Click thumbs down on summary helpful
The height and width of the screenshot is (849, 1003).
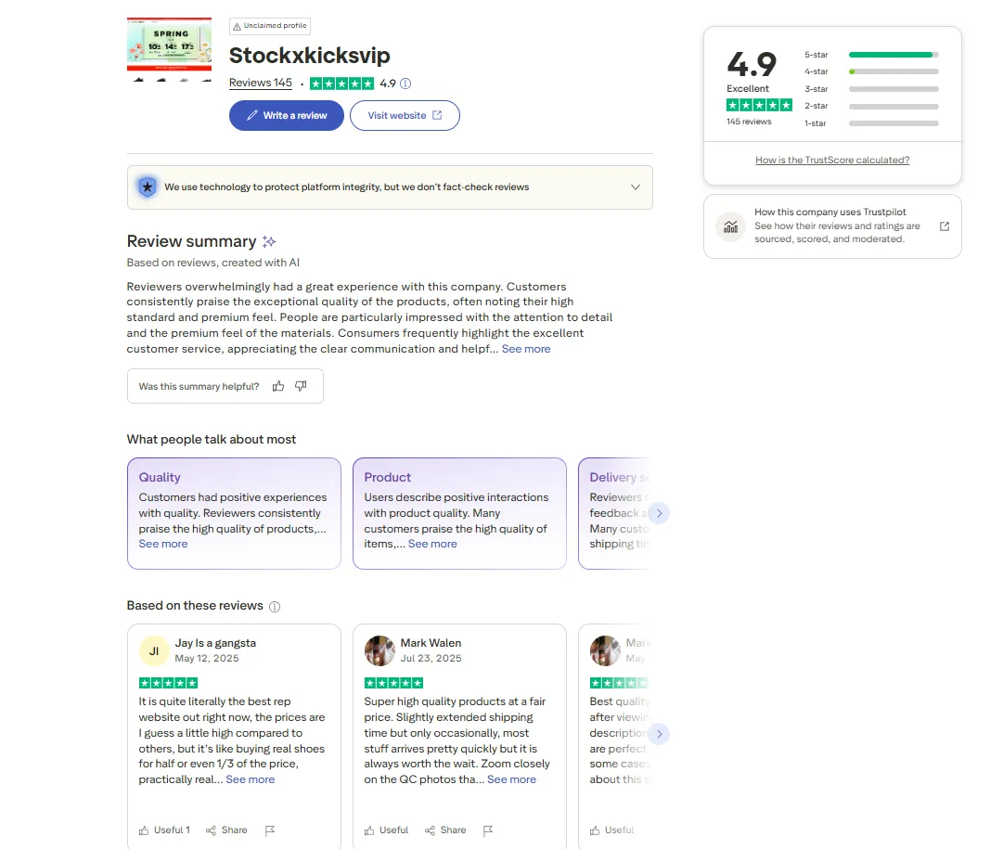click(301, 386)
